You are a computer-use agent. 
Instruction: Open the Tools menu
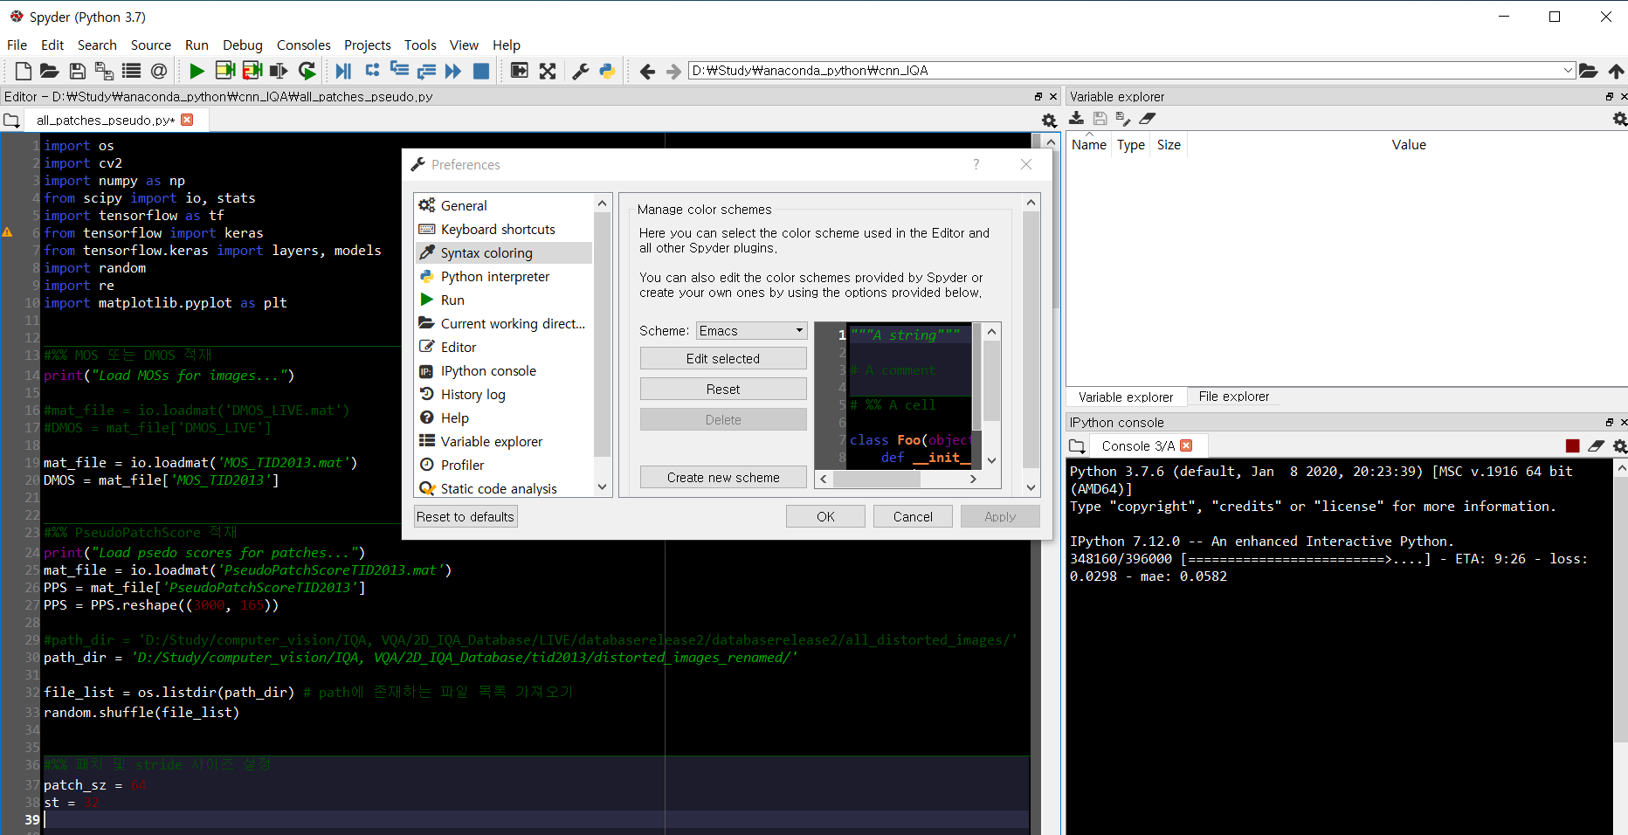coord(420,45)
